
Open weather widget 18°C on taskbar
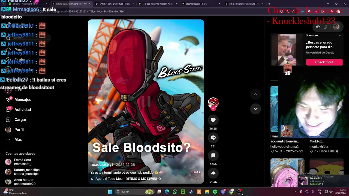point(15,192)
